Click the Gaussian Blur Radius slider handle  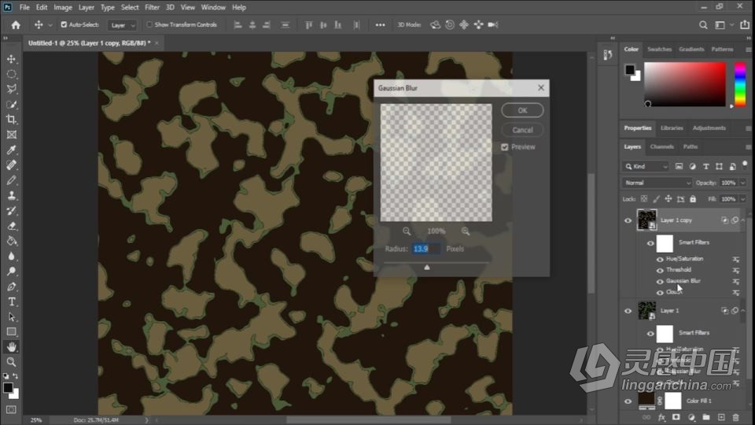(426, 267)
